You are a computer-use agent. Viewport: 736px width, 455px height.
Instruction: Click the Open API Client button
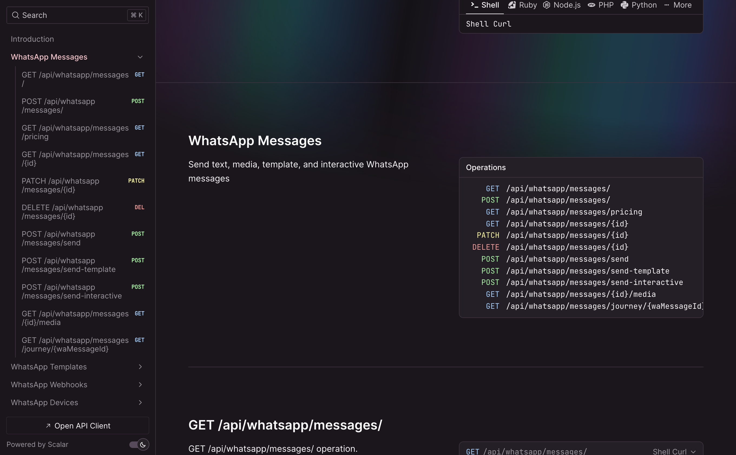pyautogui.click(x=78, y=425)
